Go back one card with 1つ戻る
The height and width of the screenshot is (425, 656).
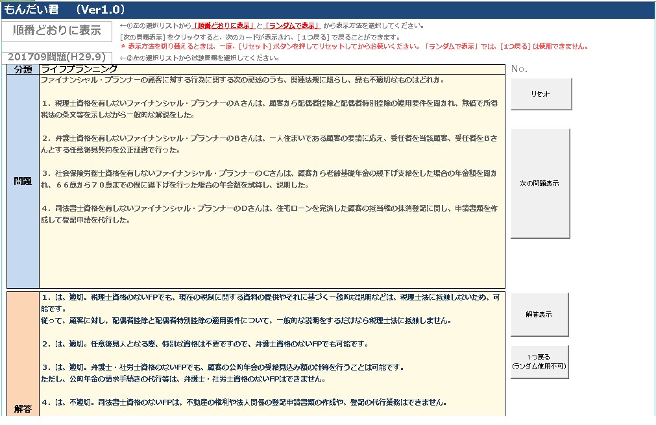[x=539, y=362]
